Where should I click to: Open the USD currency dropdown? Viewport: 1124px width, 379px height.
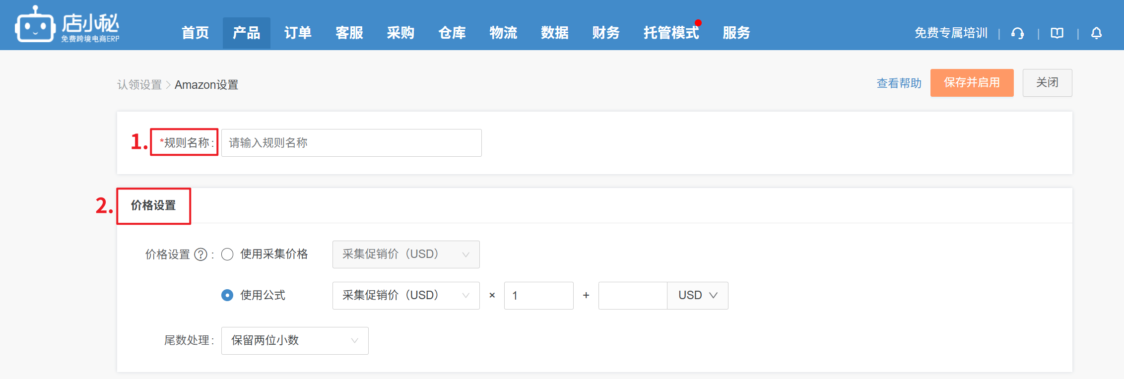pyautogui.click(x=697, y=296)
